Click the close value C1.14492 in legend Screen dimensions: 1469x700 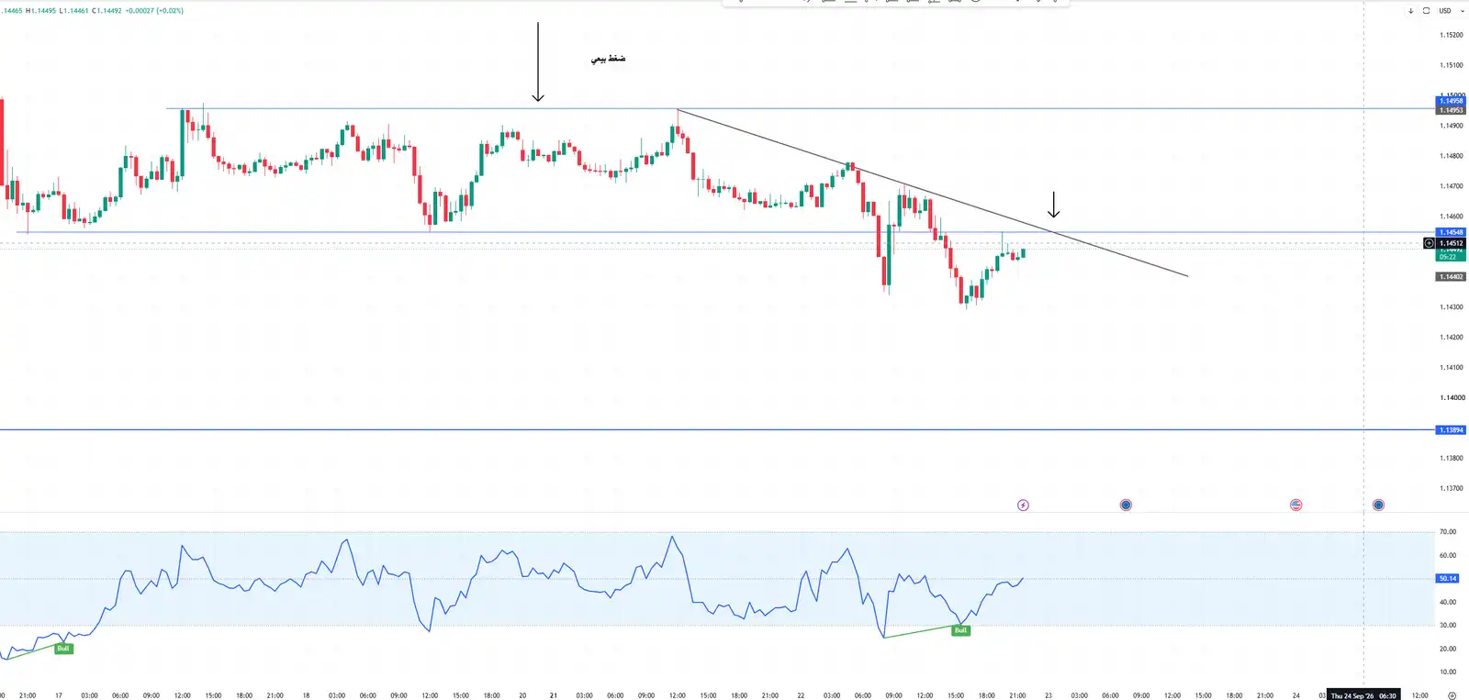coord(107,11)
